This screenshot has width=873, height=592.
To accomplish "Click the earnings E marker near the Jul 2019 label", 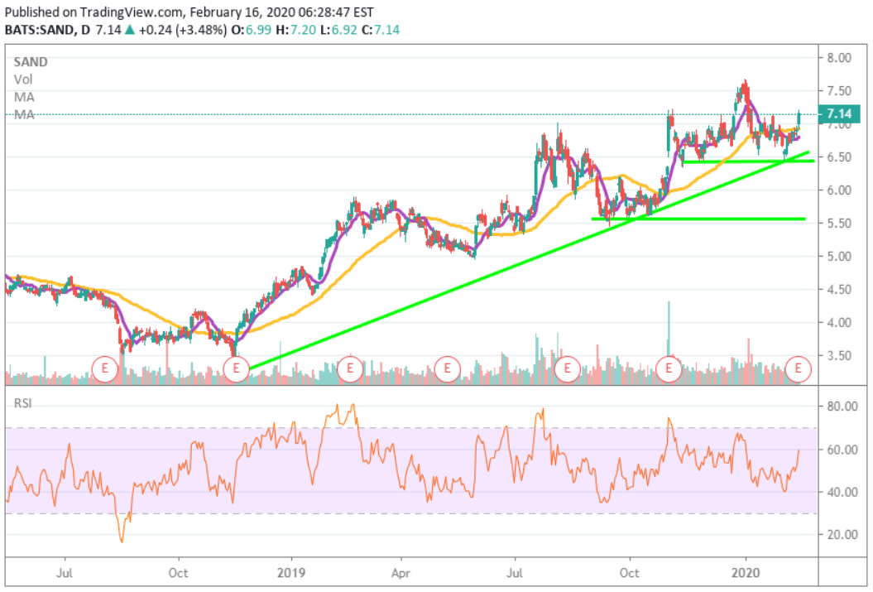I will click(567, 368).
